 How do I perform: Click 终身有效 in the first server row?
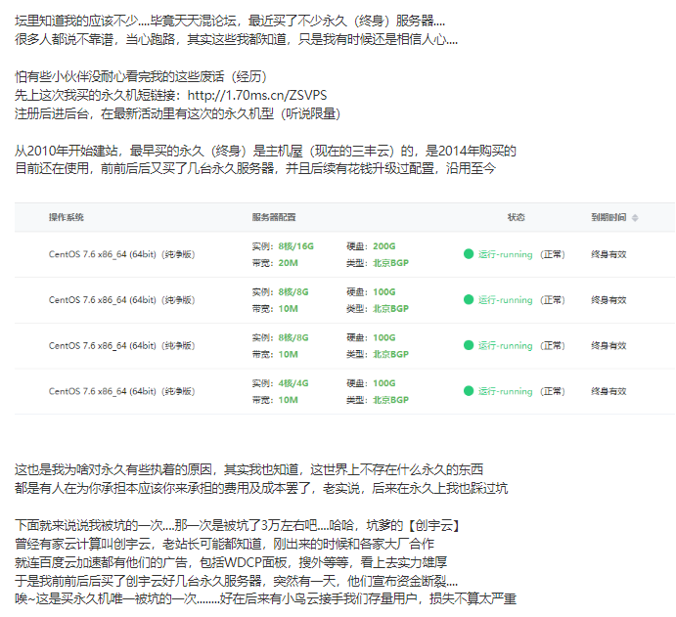tap(608, 254)
